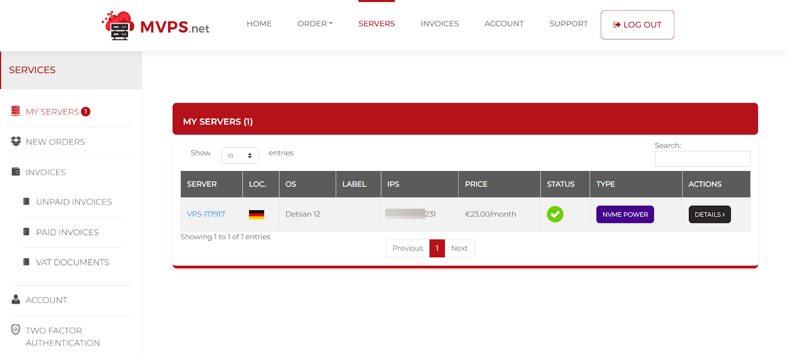Viewport: 789px width, 354px height.
Task: Open Invoices in top navigation
Action: click(x=439, y=24)
